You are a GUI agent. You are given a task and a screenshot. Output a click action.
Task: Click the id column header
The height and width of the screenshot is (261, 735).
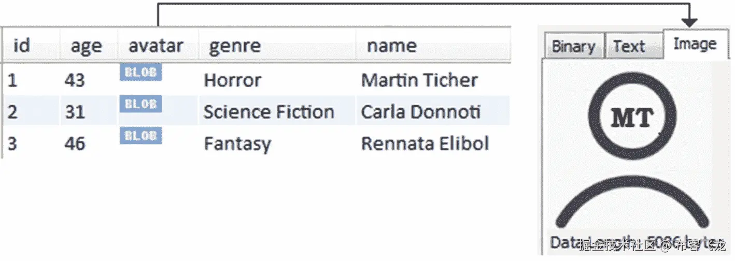(x=22, y=46)
